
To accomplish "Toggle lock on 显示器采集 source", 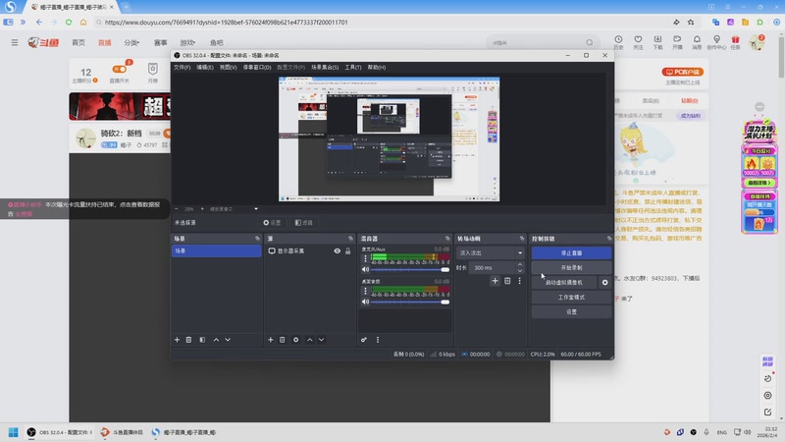I will pyautogui.click(x=347, y=251).
